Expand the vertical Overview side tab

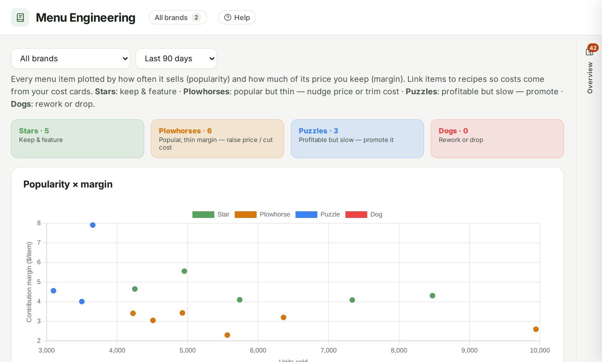pos(590,78)
